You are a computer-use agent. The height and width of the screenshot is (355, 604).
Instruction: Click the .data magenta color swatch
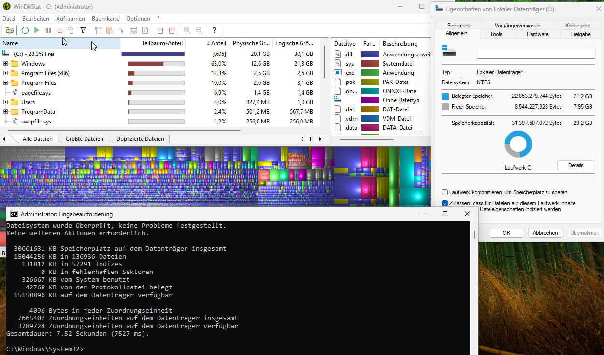click(x=370, y=128)
